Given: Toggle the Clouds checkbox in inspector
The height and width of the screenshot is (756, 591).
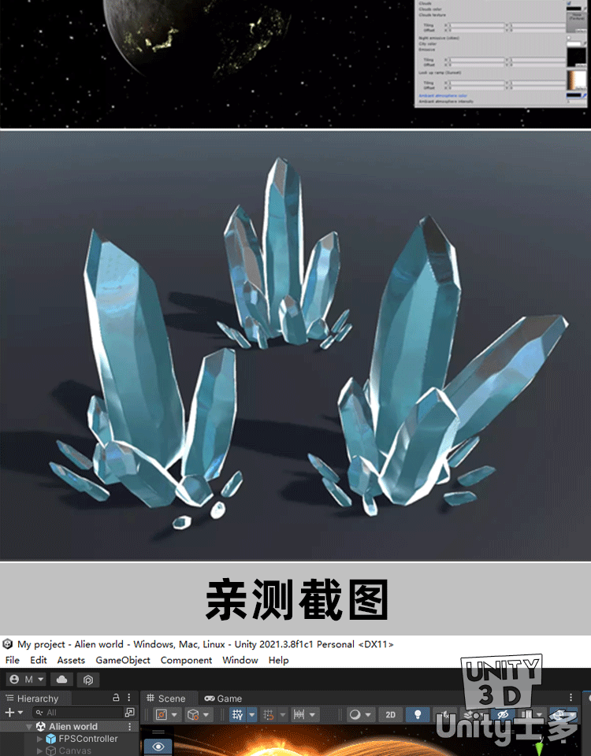Looking at the screenshot, I should click(569, 3).
